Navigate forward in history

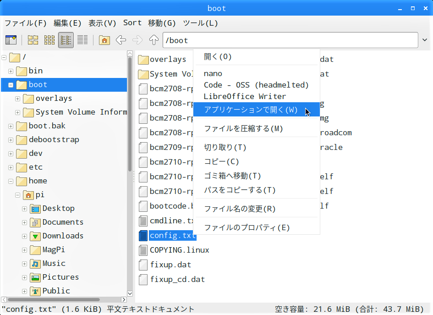tap(137, 40)
